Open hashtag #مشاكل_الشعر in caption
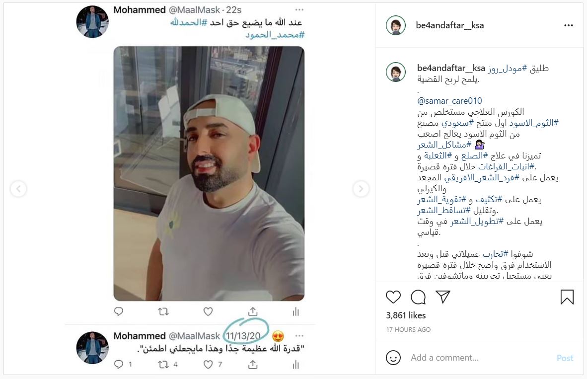The image size is (587, 379). [x=444, y=145]
